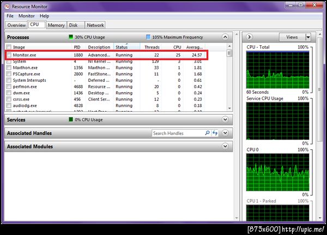
Task: Select the dwm.exe checkbox
Action: pyautogui.click(x=9, y=93)
